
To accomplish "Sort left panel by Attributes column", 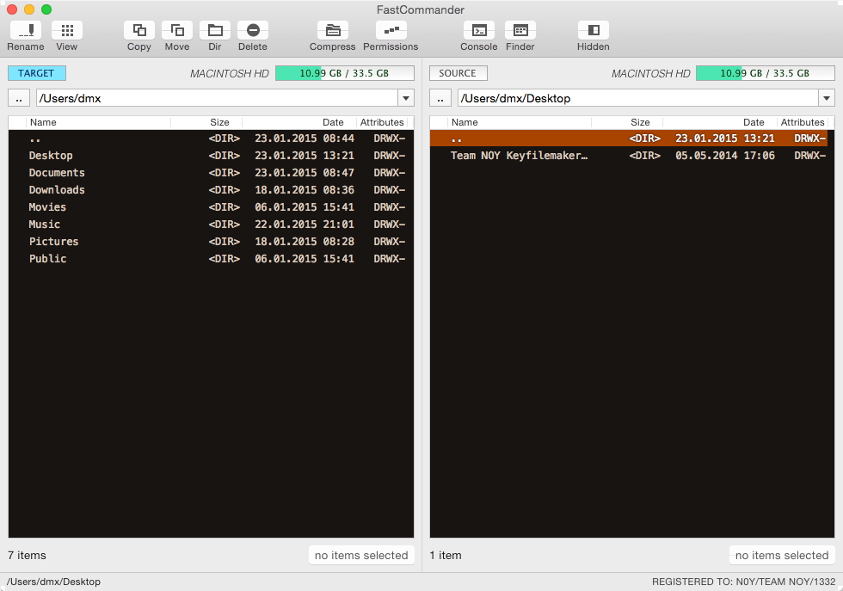I will coord(382,123).
